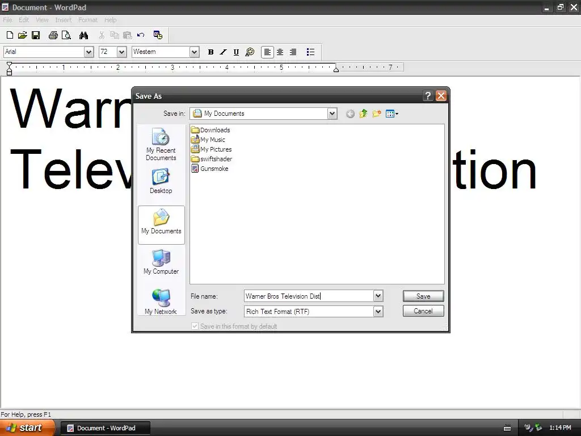Toggle Underline formatting button
This screenshot has height=436, width=581.
(236, 52)
